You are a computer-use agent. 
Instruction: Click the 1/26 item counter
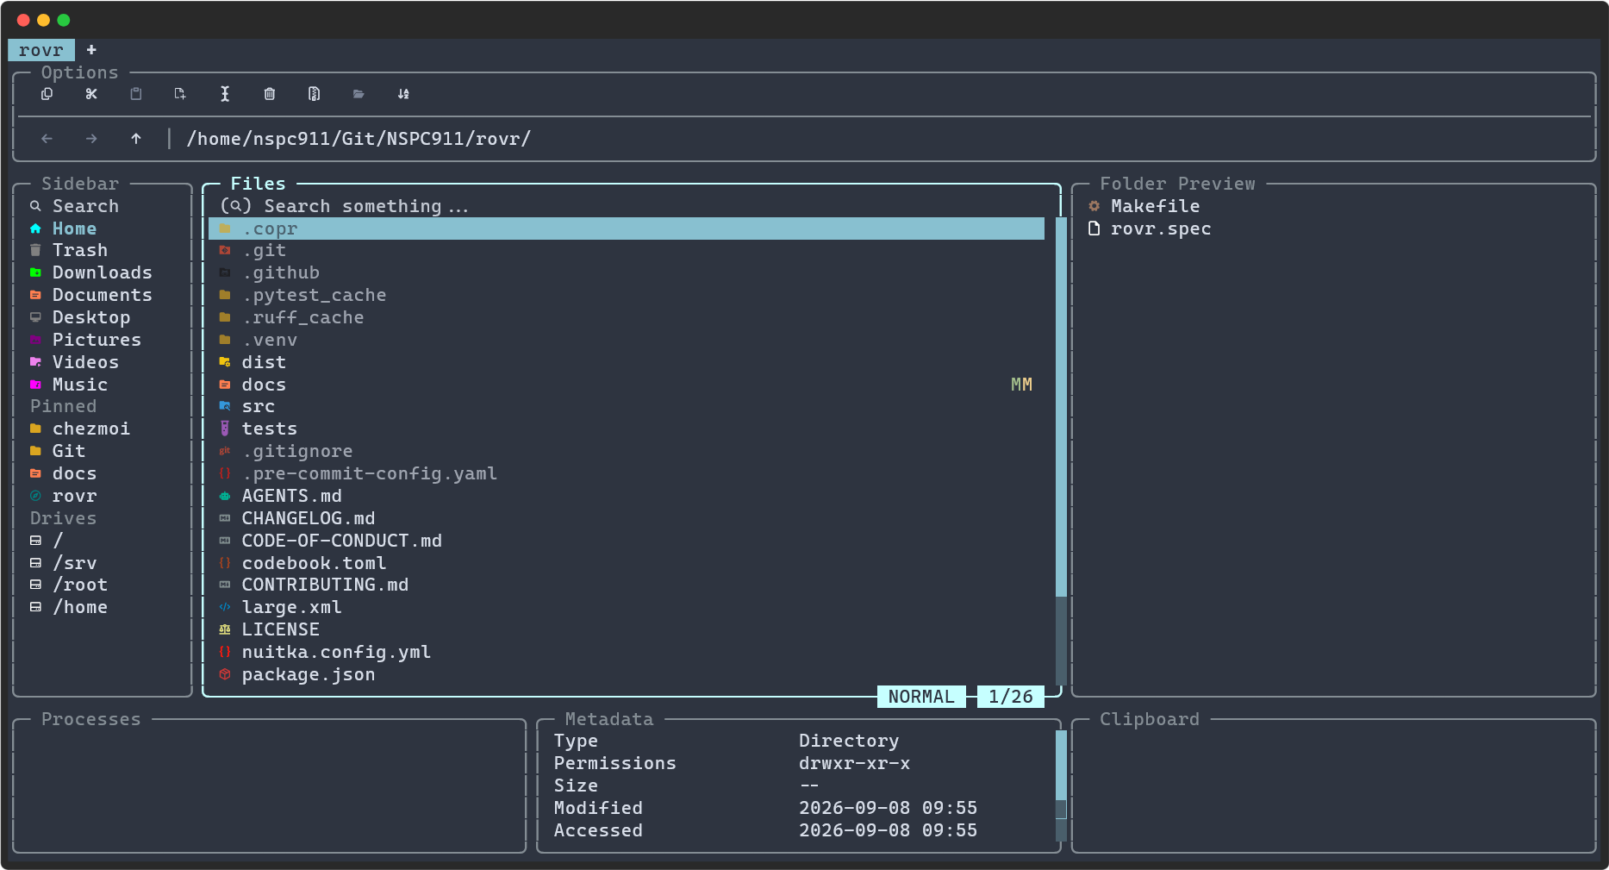point(1011,697)
